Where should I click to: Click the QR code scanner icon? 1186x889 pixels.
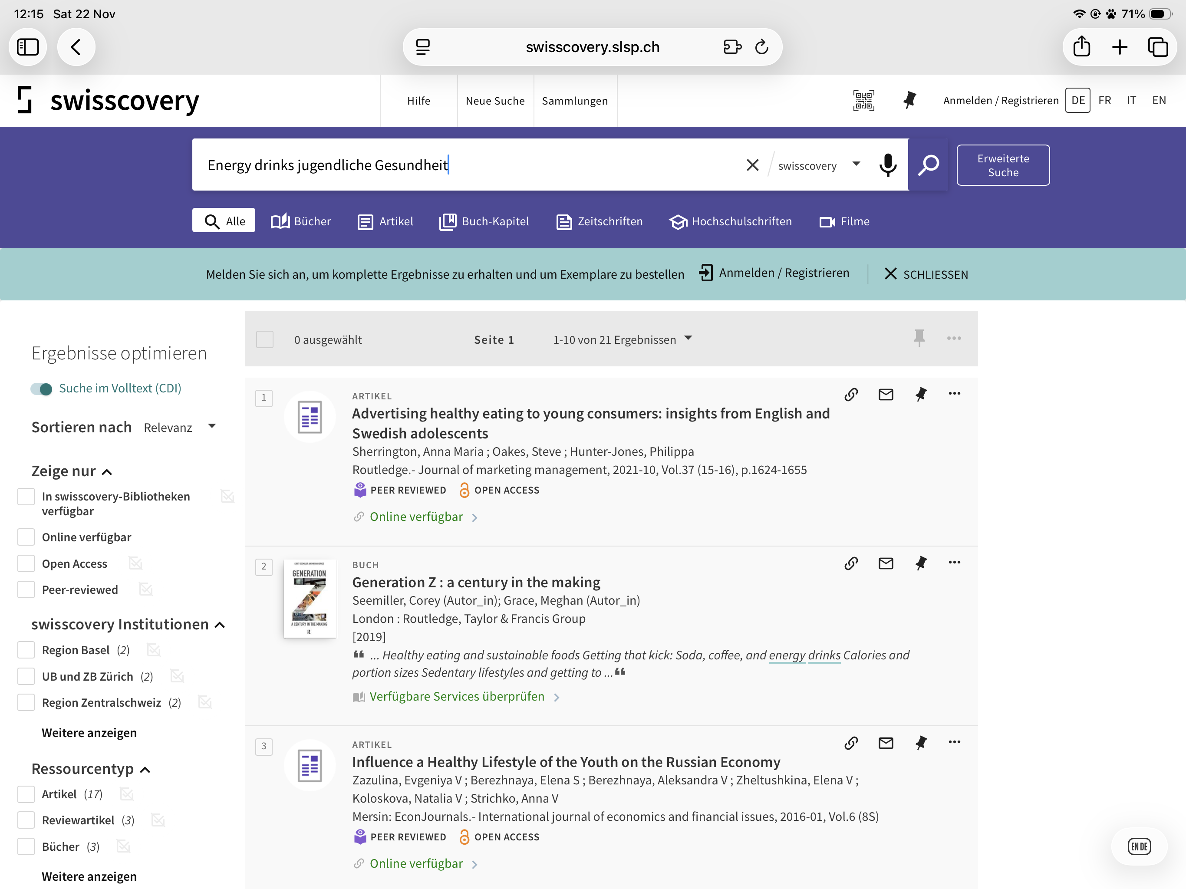click(863, 100)
